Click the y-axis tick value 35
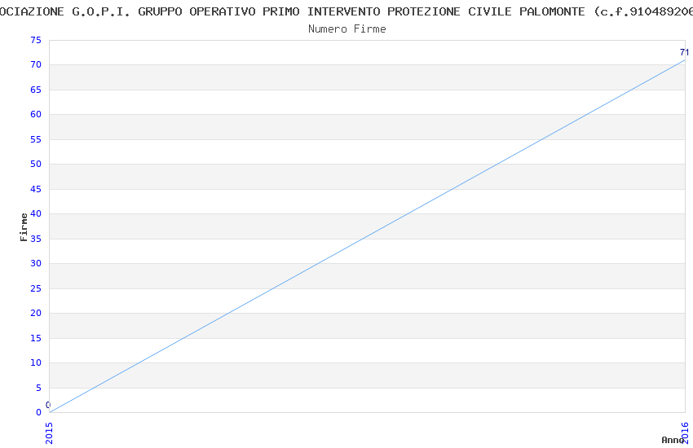This screenshot has height=448, width=693. point(36,239)
